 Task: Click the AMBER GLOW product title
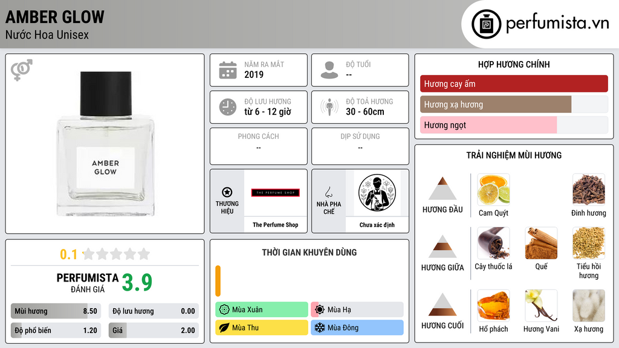(55, 17)
